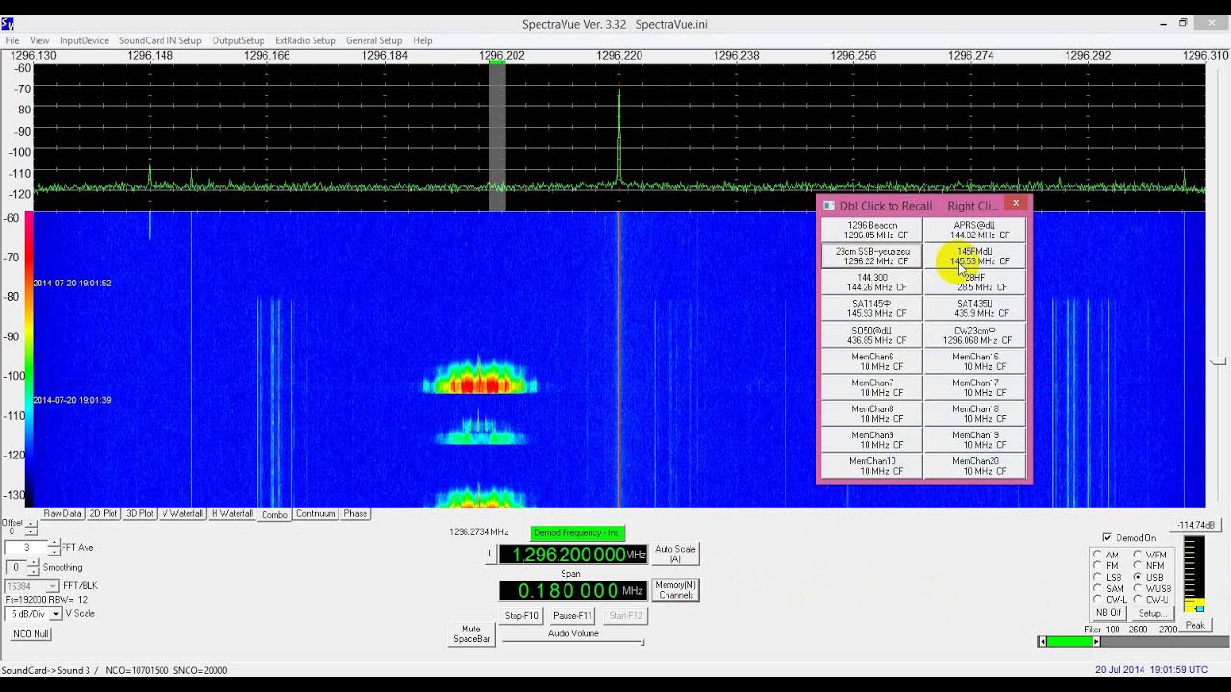Switch to the 2D Plot tab
The image size is (1231, 692).
pos(104,514)
